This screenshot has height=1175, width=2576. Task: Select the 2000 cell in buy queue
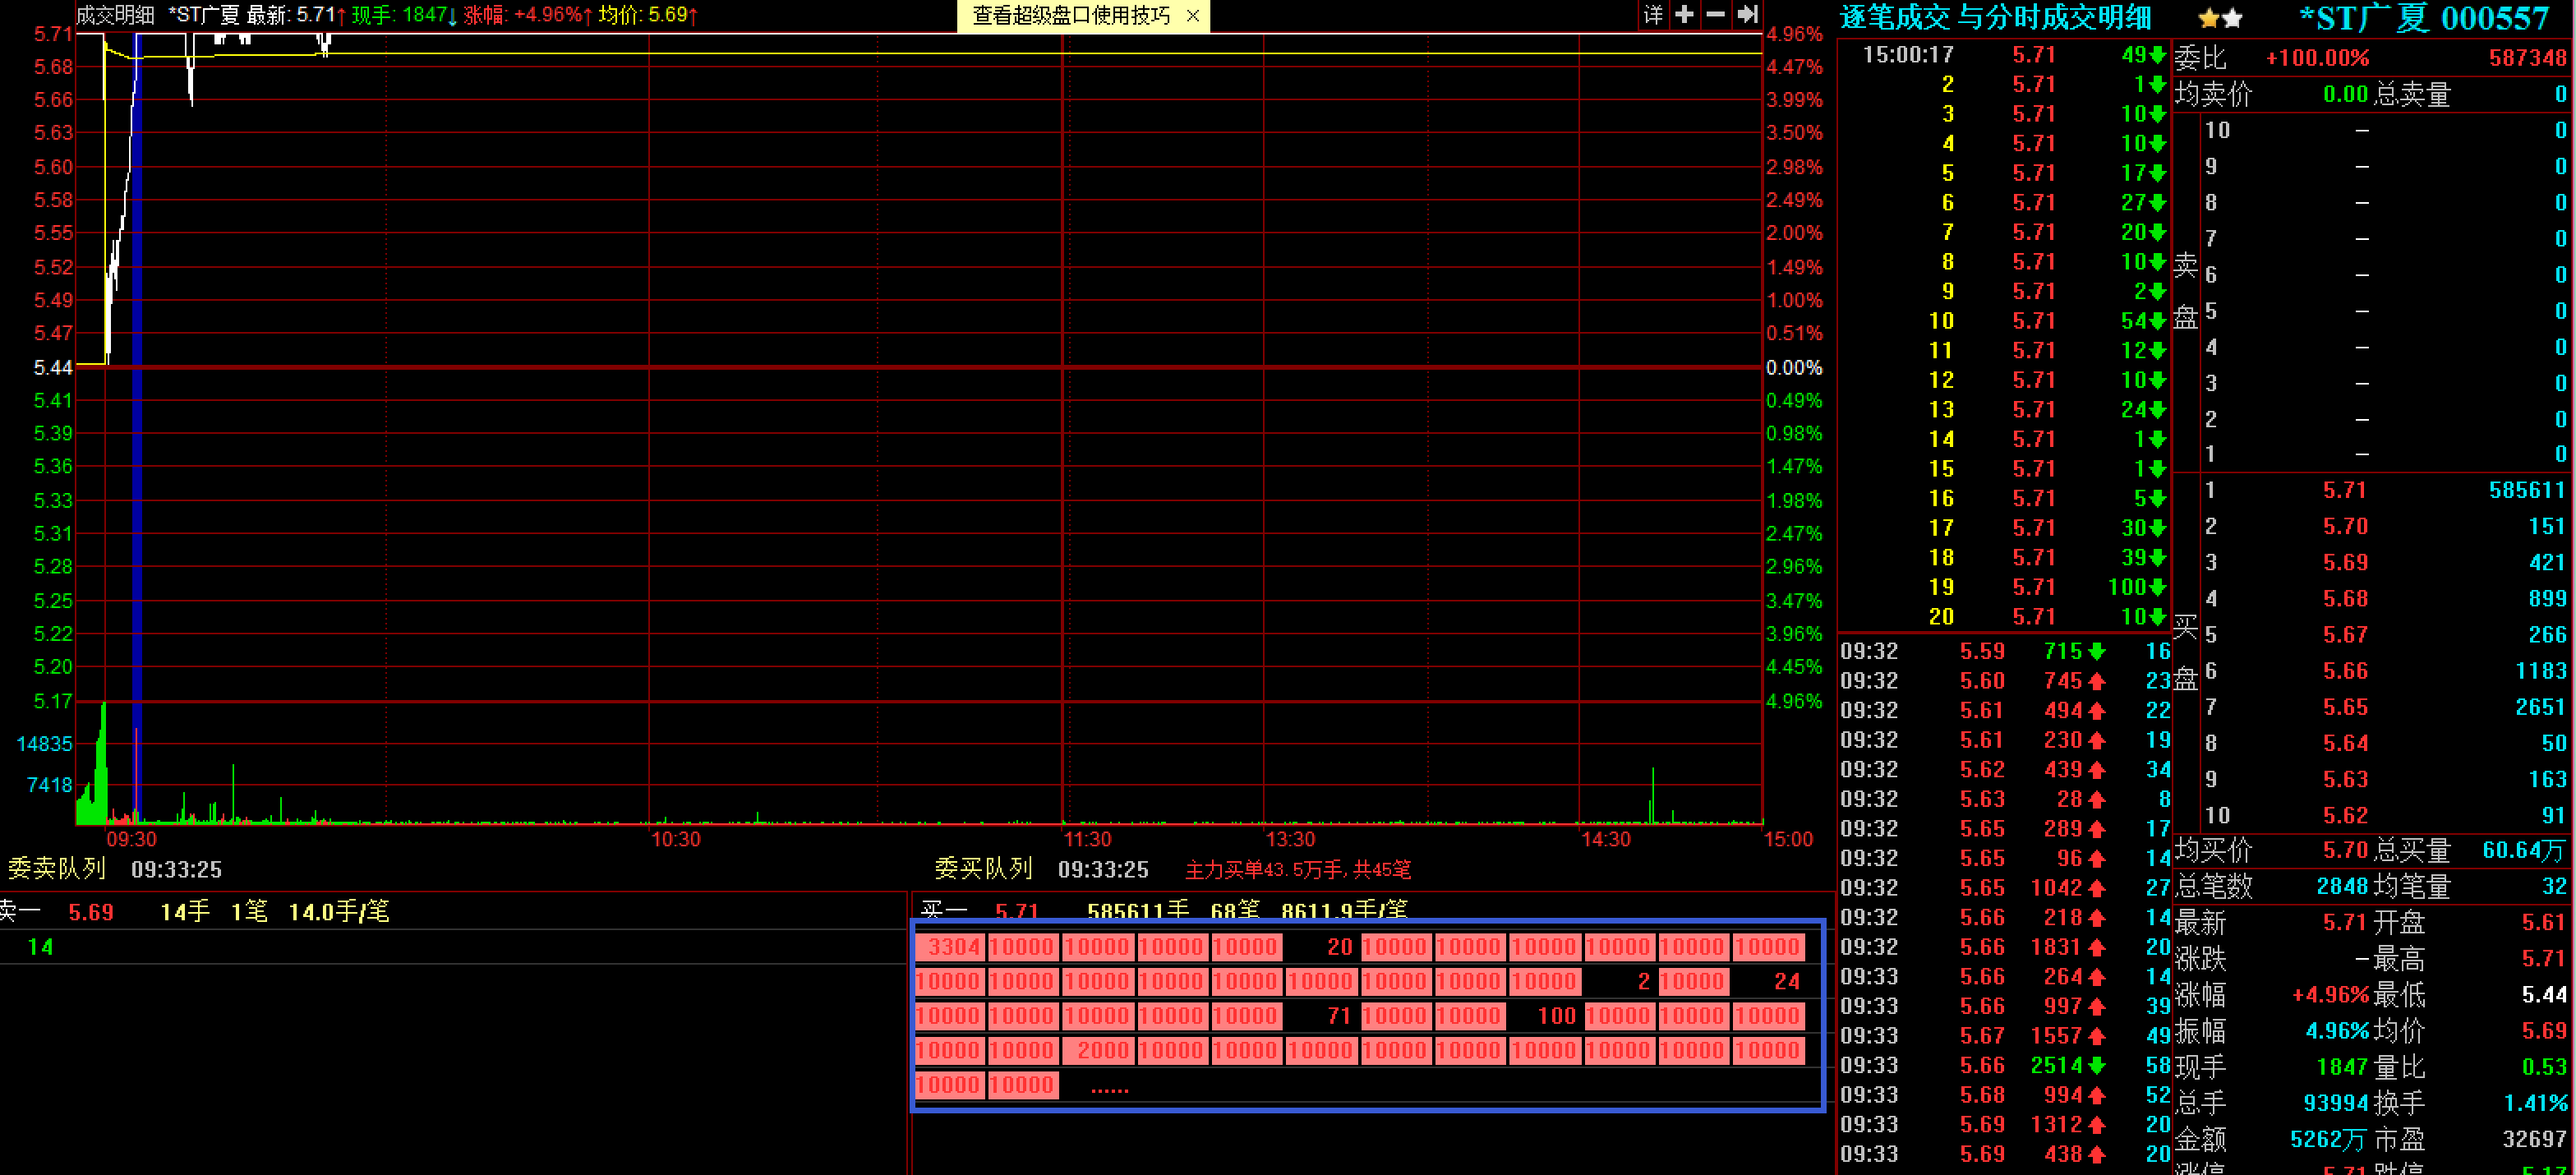coord(1097,1051)
